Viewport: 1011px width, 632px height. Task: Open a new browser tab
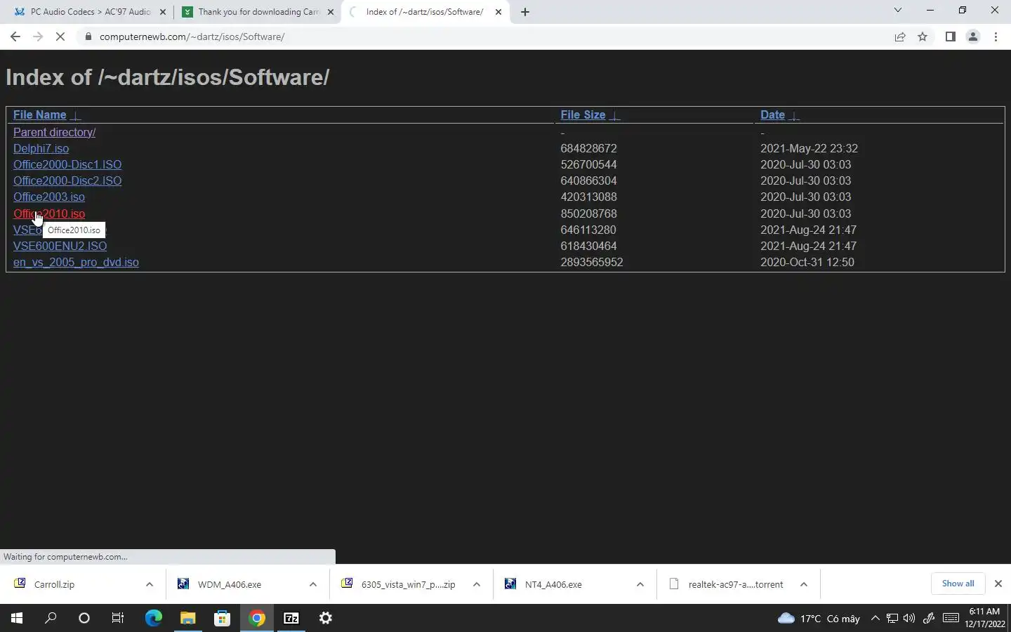point(525,12)
